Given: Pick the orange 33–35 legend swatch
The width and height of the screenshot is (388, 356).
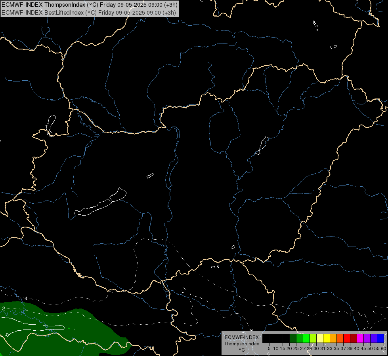Looking at the screenshot, I should coord(333,338).
